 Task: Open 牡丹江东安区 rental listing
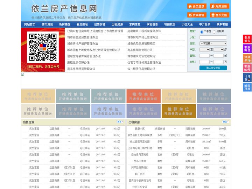point(140,187)
